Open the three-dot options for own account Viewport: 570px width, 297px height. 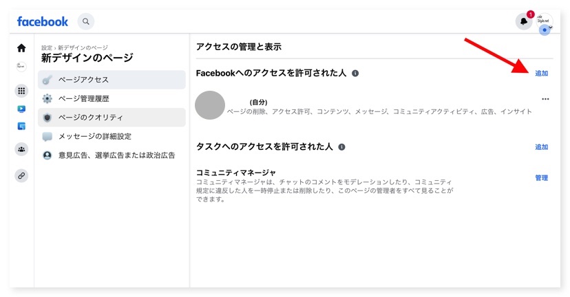[x=545, y=99]
